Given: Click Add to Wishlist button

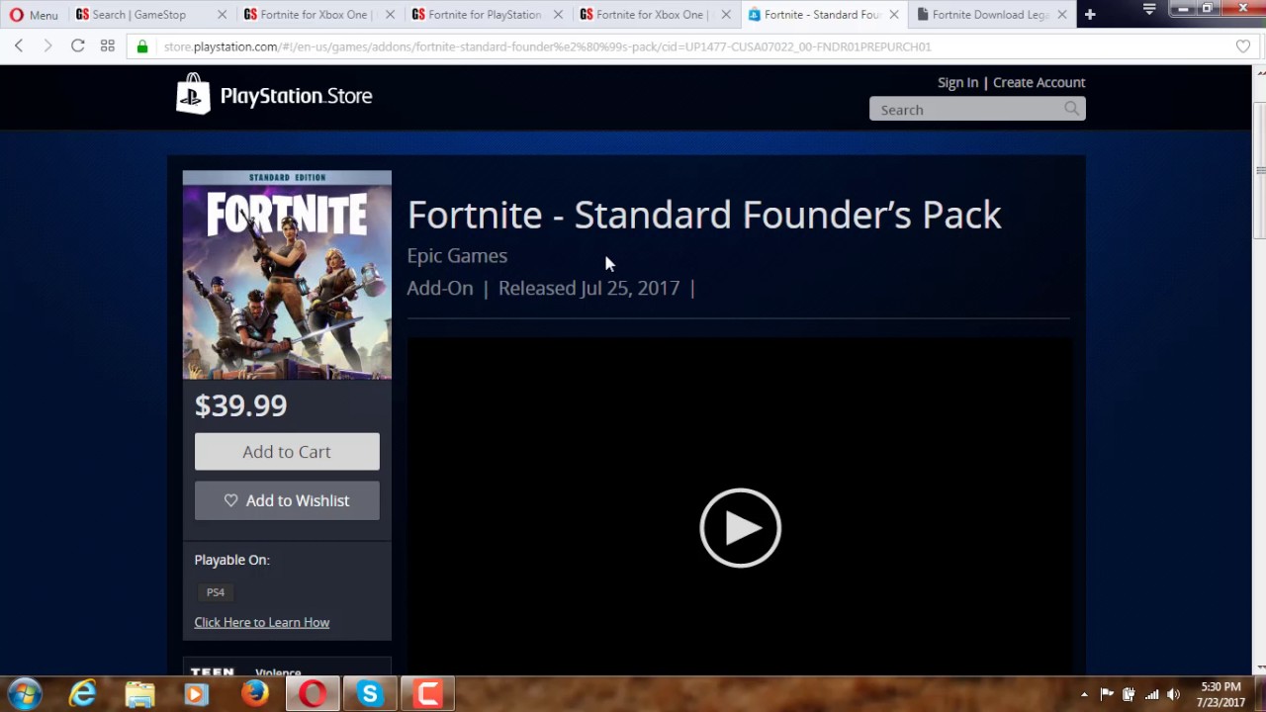Looking at the screenshot, I should click(287, 500).
